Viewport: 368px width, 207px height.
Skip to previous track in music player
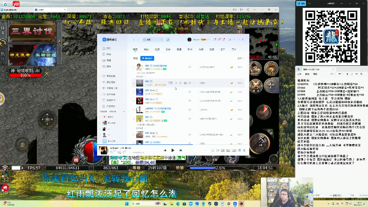pyautogui.click(x=165, y=150)
